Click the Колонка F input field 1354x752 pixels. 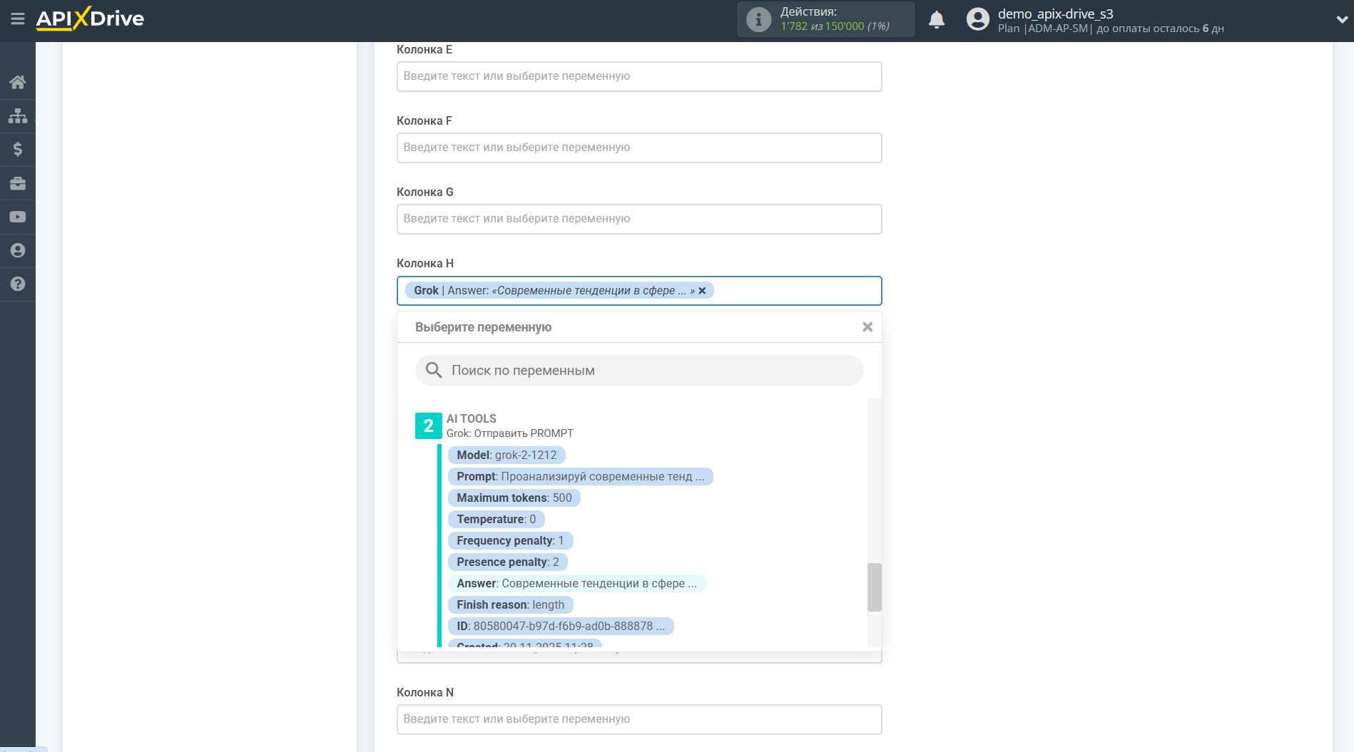pos(639,148)
